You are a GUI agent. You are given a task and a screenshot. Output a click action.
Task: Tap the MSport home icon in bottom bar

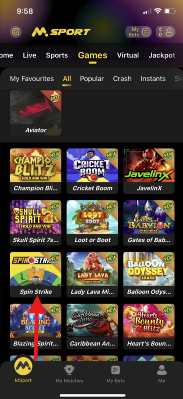coord(23,365)
